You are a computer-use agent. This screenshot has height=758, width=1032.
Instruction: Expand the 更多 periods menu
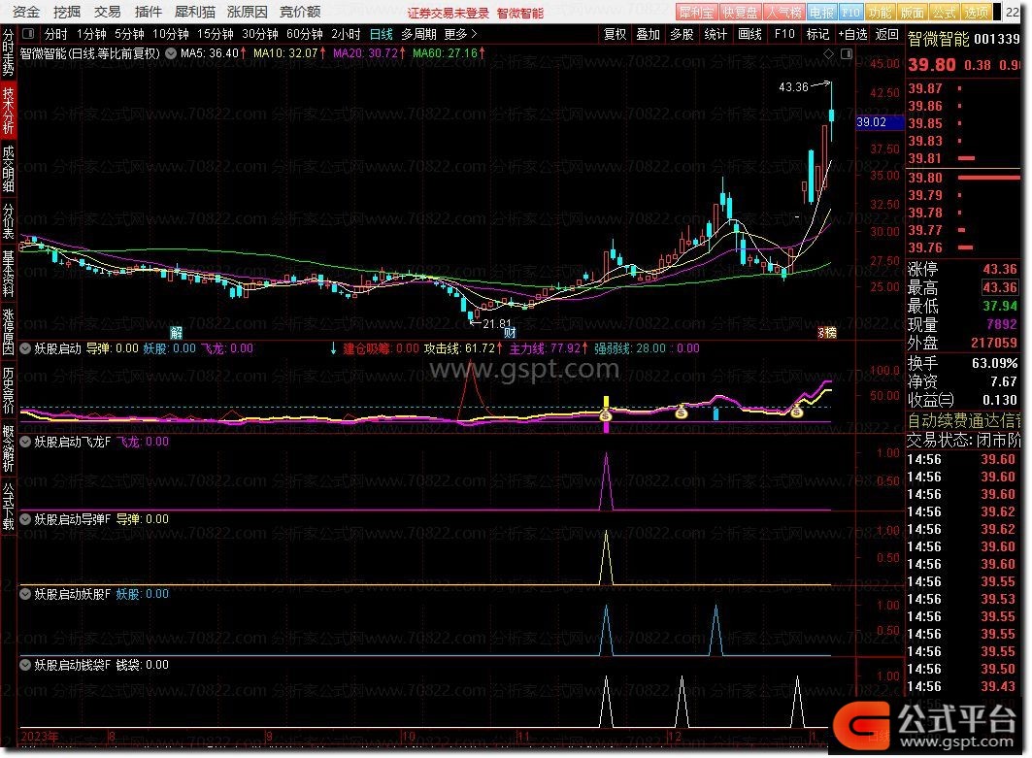(460, 34)
